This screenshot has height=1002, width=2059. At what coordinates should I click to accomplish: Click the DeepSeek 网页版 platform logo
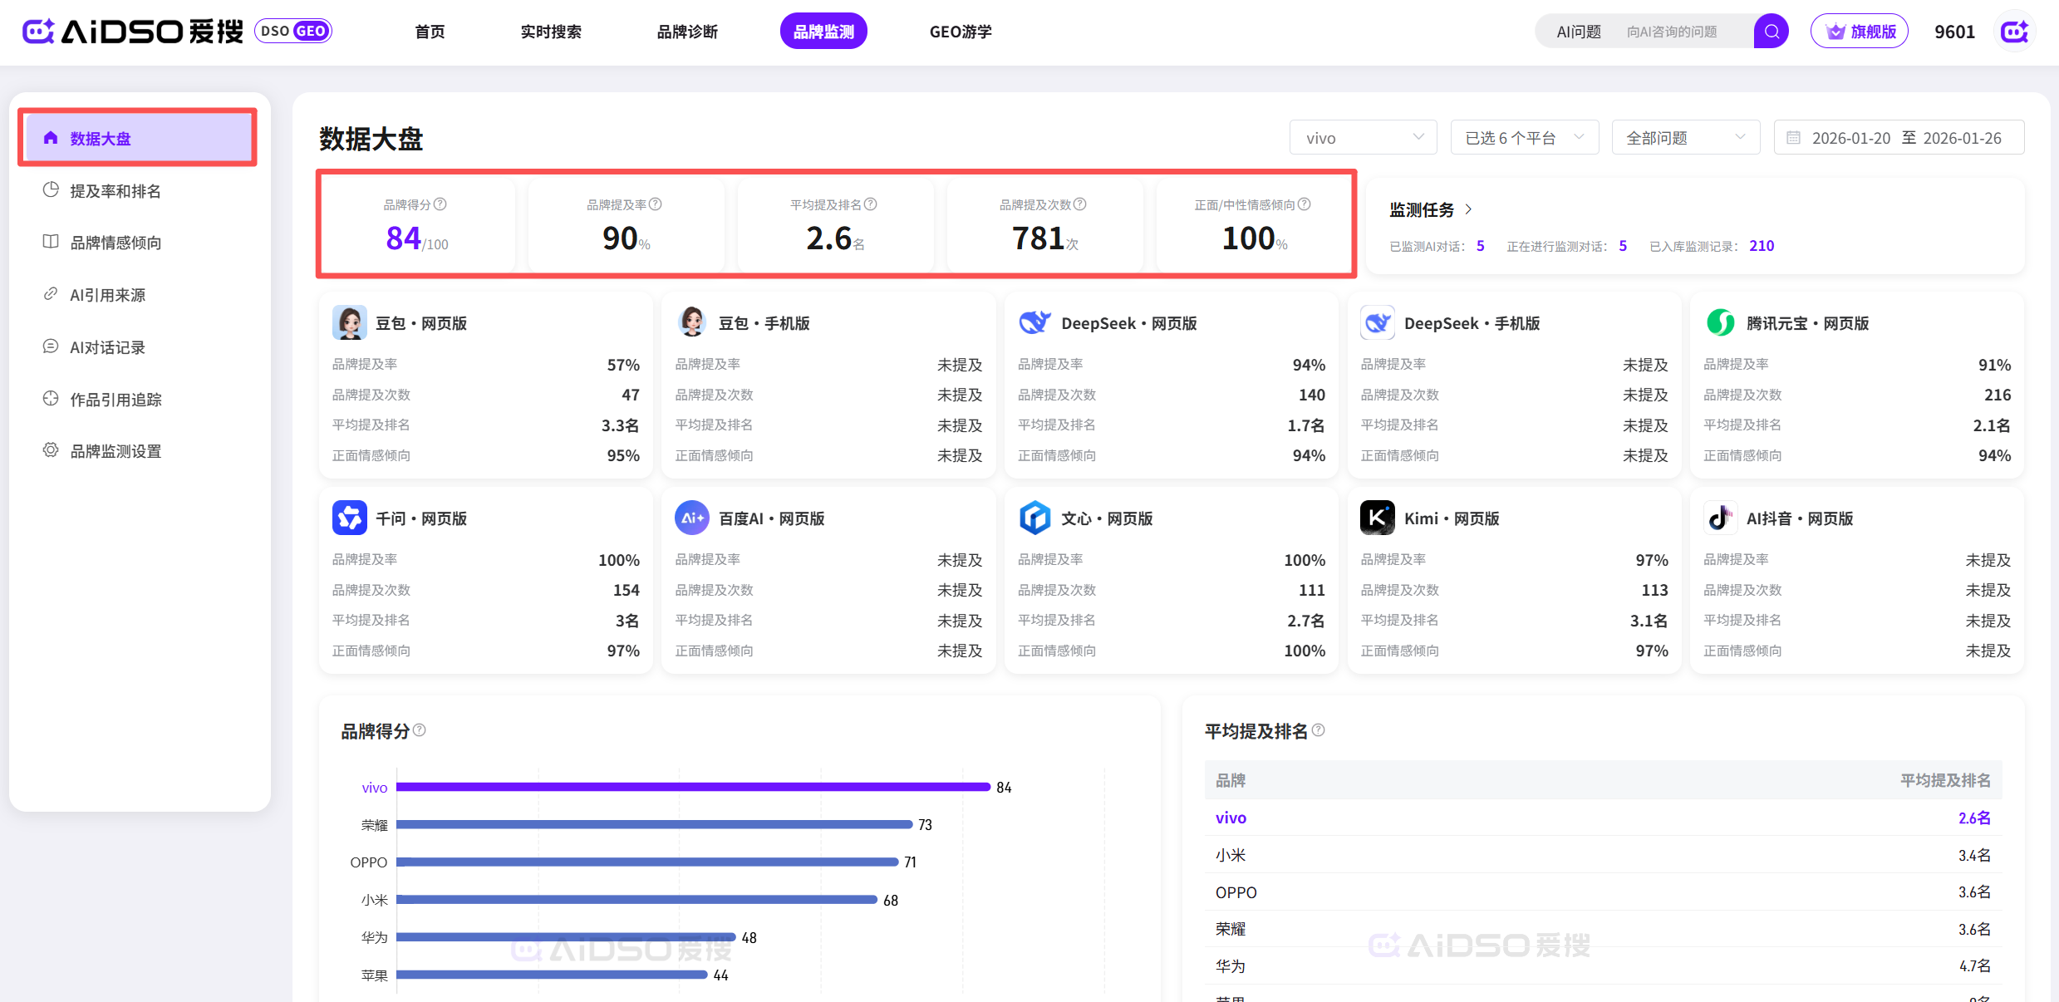(1035, 322)
